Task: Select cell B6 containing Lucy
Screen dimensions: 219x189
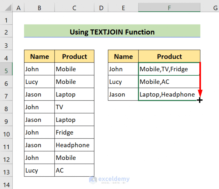Action: [39, 82]
